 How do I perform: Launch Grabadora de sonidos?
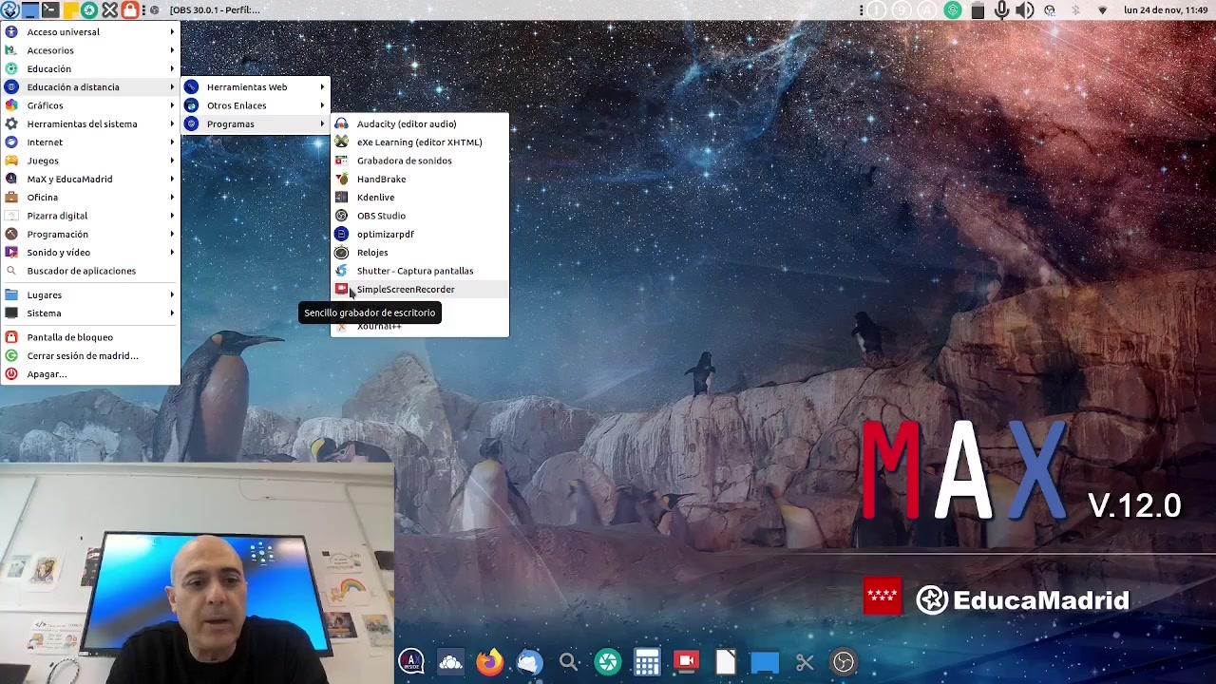click(x=419, y=161)
